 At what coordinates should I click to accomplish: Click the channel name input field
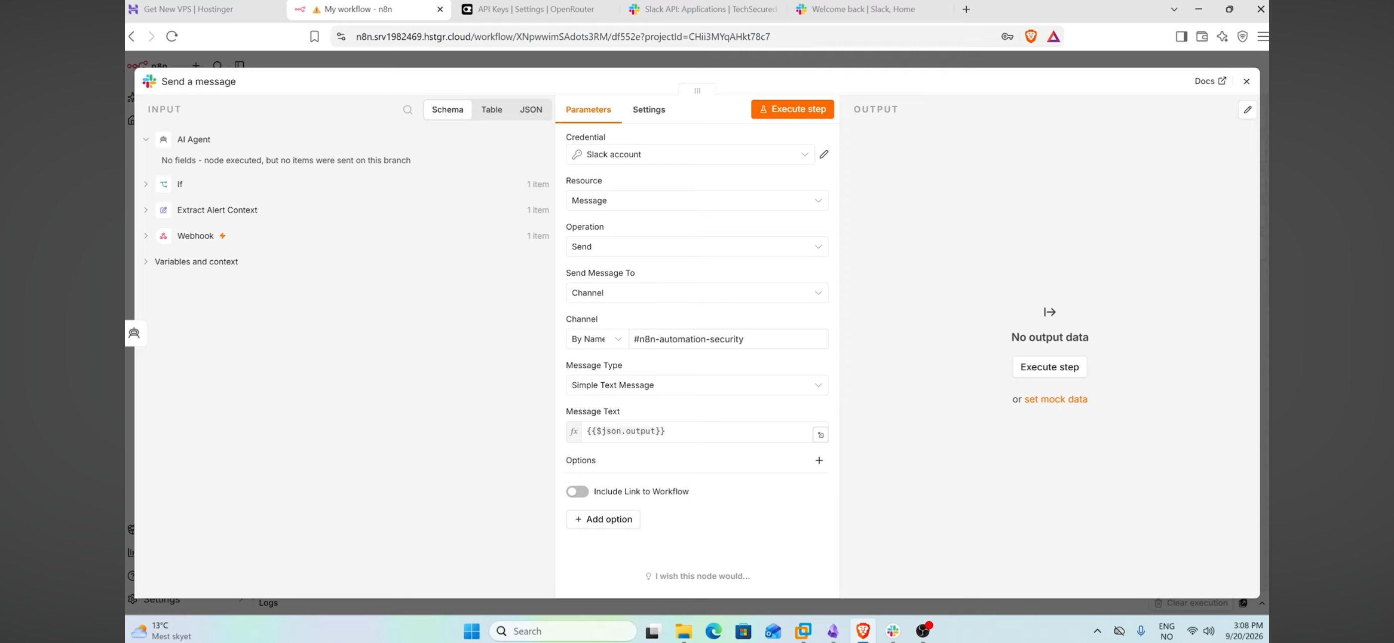(728, 339)
